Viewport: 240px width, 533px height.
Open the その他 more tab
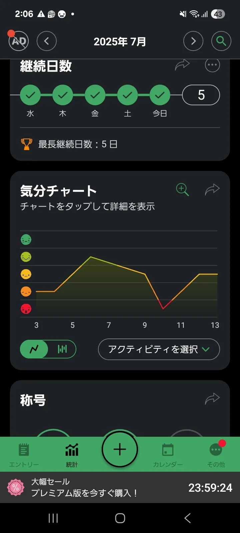(x=216, y=455)
